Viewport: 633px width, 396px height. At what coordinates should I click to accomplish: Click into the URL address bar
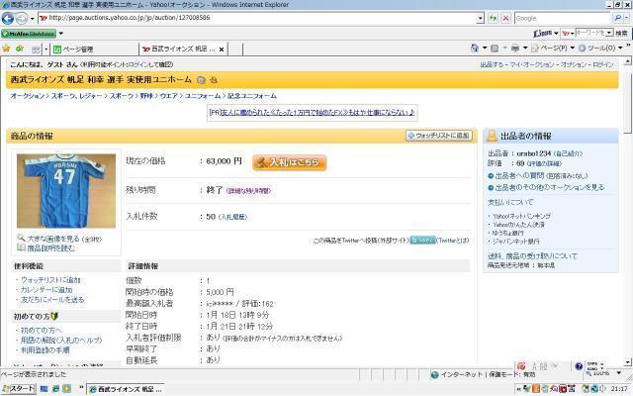(x=258, y=18)
